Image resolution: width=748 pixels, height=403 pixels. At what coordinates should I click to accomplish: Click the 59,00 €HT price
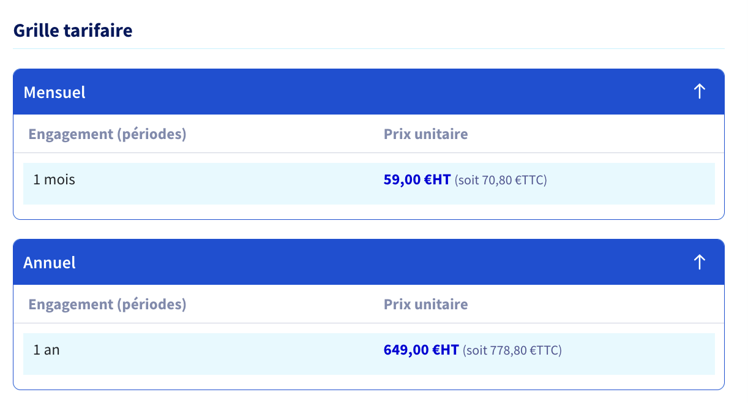pyautogui.click(x=417, y=179)
